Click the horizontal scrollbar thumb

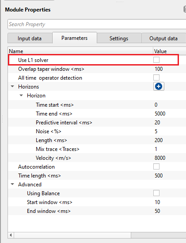click(72, 235)
